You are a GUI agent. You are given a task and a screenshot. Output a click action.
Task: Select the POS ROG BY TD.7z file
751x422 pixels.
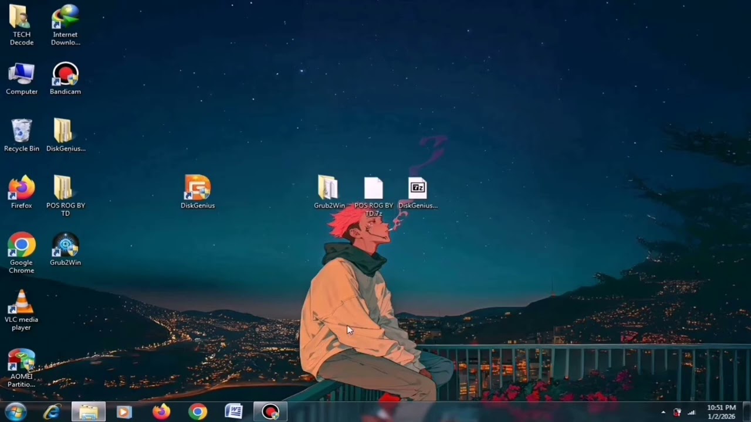click(374, 196)
